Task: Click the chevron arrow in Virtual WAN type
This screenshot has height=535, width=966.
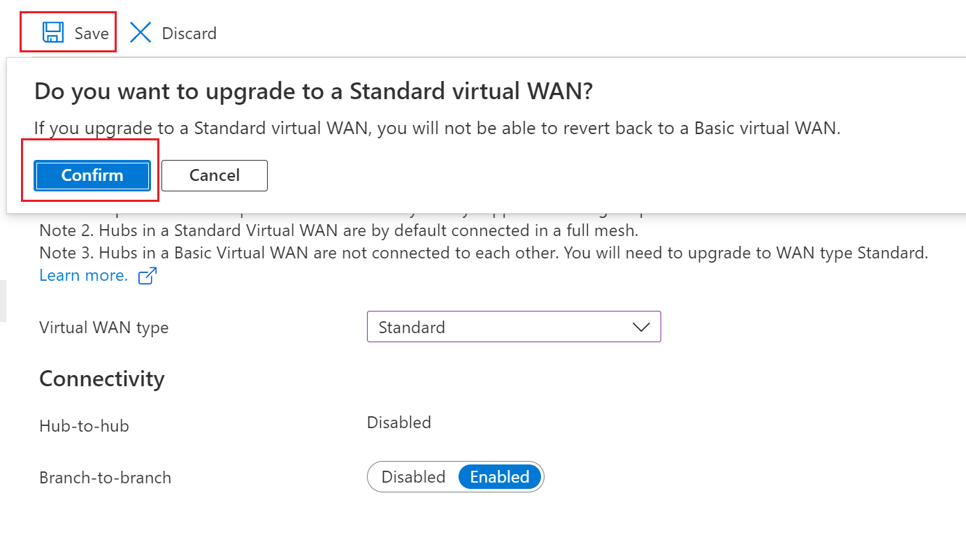Action: pos(641,327)
